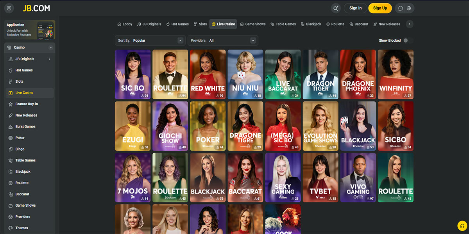Collapse the Casino sidebar section

[x=50, y=48]
